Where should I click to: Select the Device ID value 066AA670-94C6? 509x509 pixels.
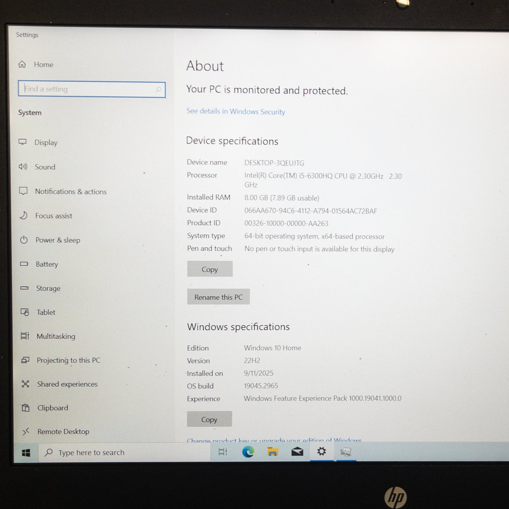coord(311,211)
